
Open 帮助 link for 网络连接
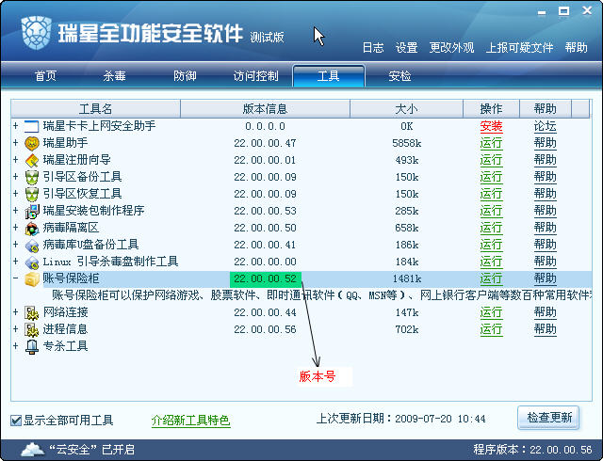tap(545, 312)
